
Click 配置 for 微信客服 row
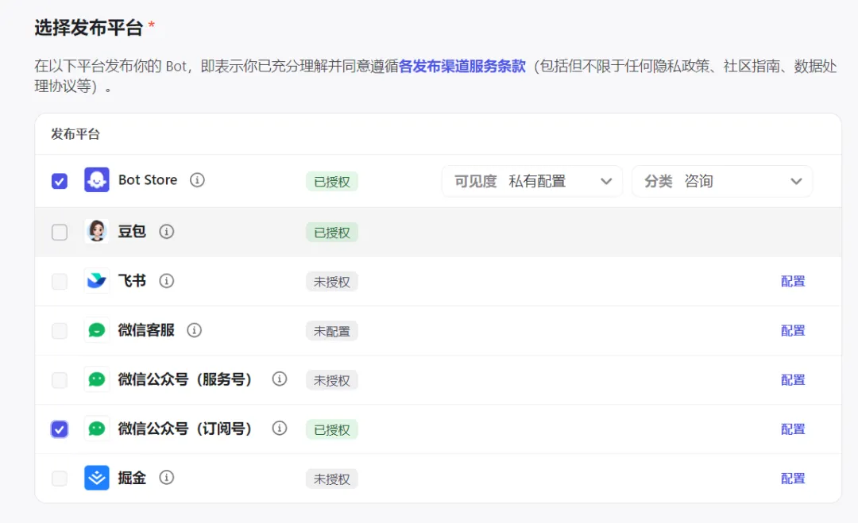[793, 330]
